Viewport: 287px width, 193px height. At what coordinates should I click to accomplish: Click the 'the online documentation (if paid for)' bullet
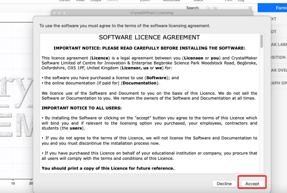(101, 83)
